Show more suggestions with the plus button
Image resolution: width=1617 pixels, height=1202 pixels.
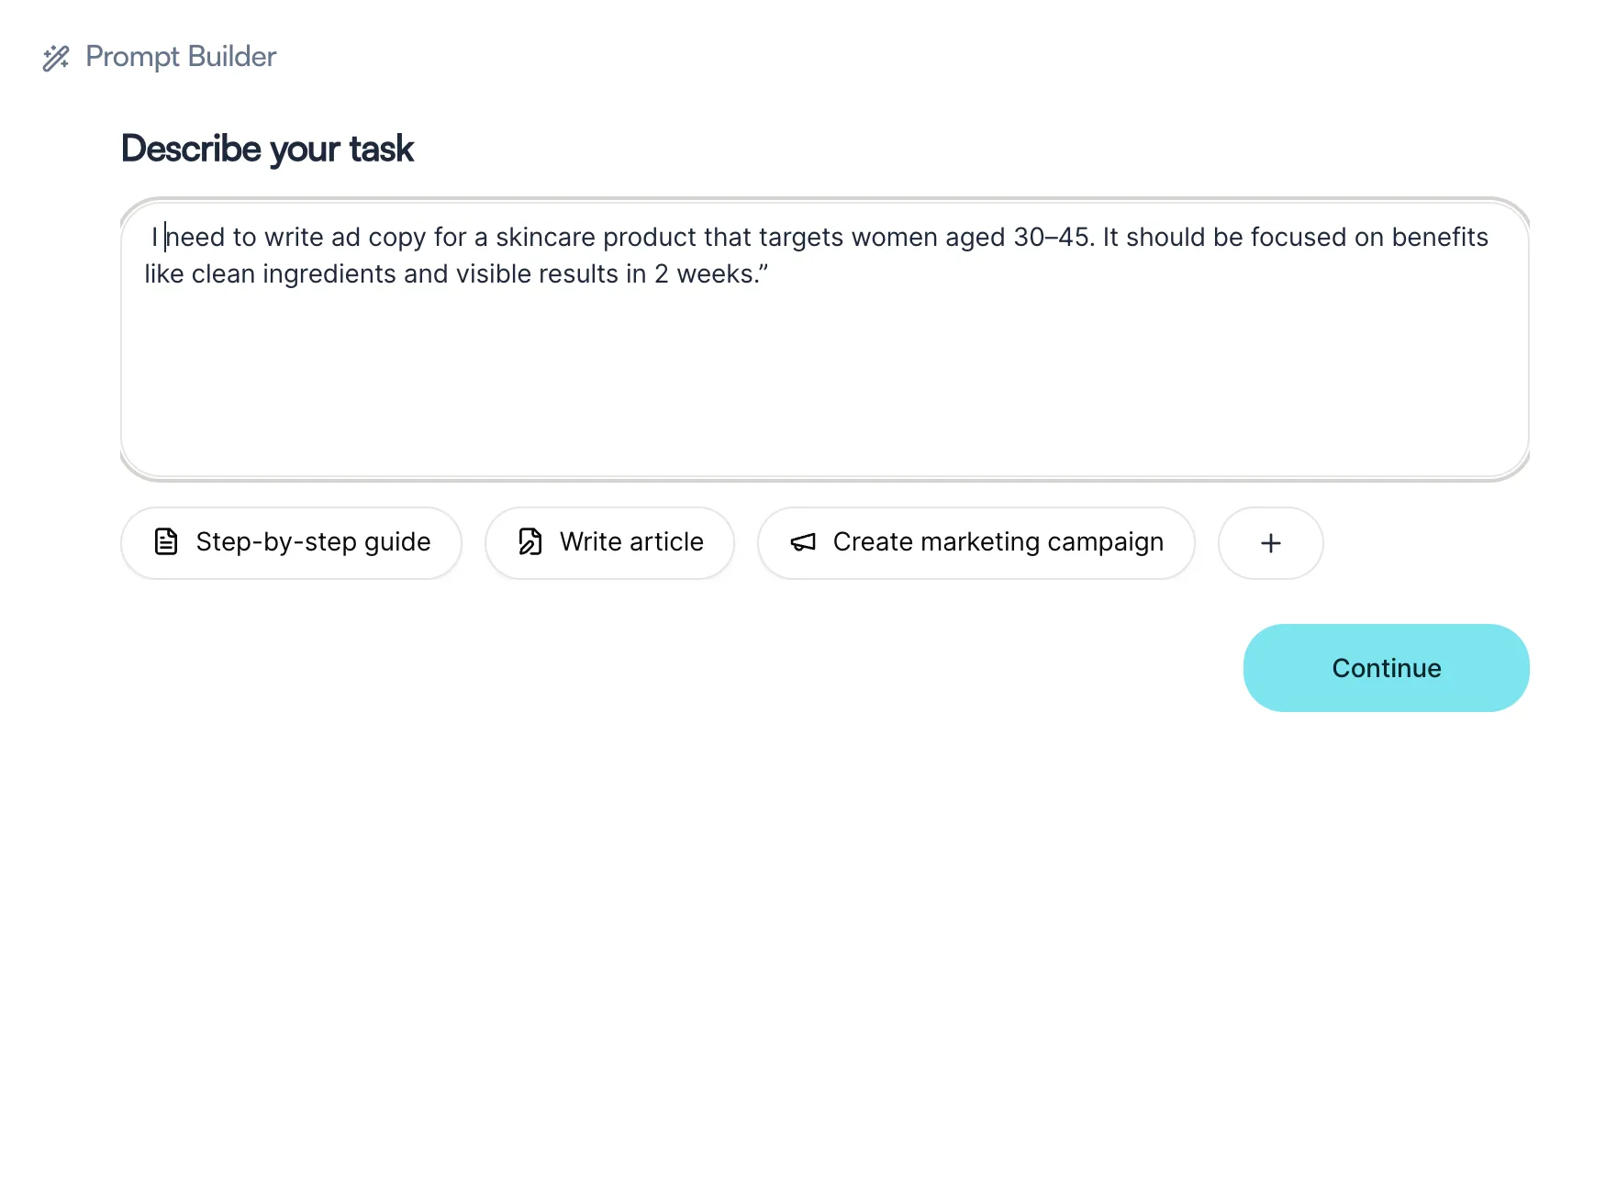click(1271, 543)
